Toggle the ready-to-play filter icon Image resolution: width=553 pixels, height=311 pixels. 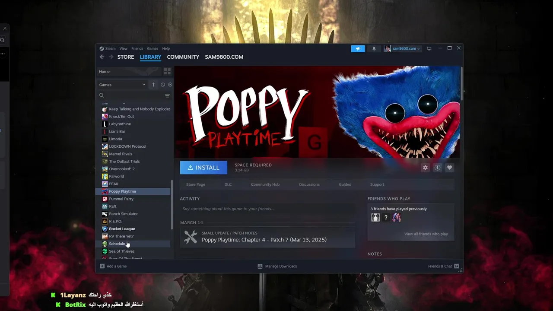pos(170,85)
